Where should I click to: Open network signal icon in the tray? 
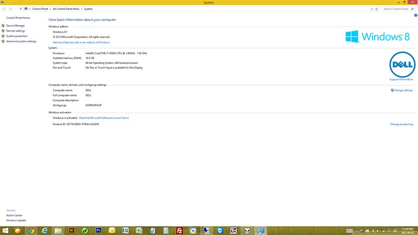(x=384, y=231)
